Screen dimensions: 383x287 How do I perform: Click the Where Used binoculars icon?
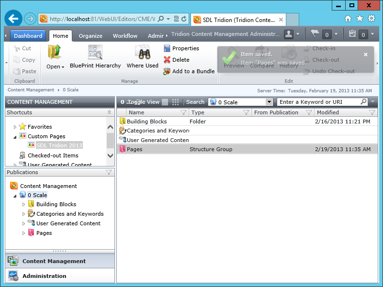(x=142, y=53)
